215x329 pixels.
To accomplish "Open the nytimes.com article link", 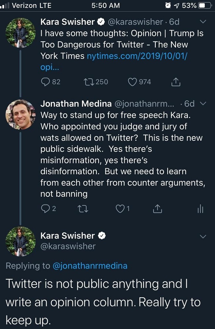I will click(x=137, y=56).
